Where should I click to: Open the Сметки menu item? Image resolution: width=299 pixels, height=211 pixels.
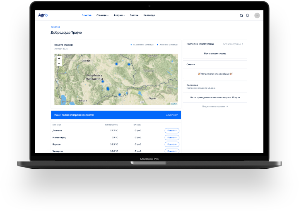pyautogui.click(x=134, y=15)
